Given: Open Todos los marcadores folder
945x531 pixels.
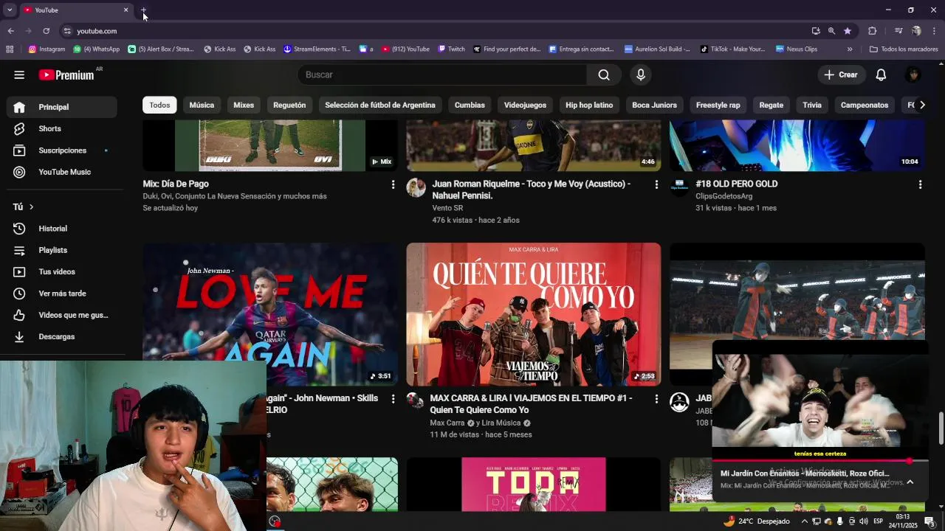Looking at the screenshot, I should point(904,49).
